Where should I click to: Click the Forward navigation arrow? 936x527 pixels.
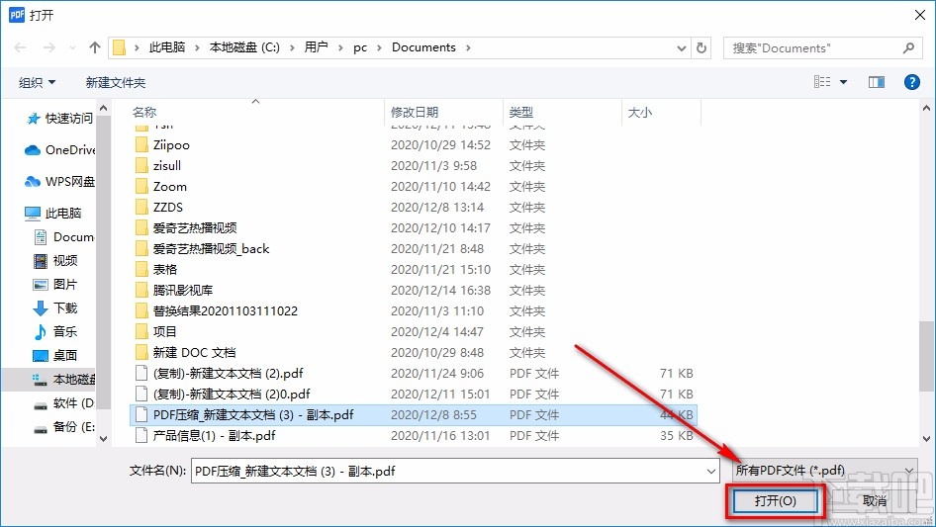click(48, 47)
